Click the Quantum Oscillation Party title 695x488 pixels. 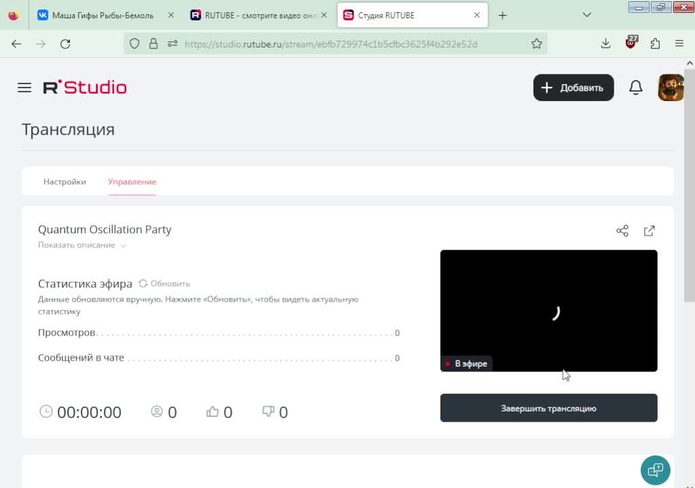105,229
